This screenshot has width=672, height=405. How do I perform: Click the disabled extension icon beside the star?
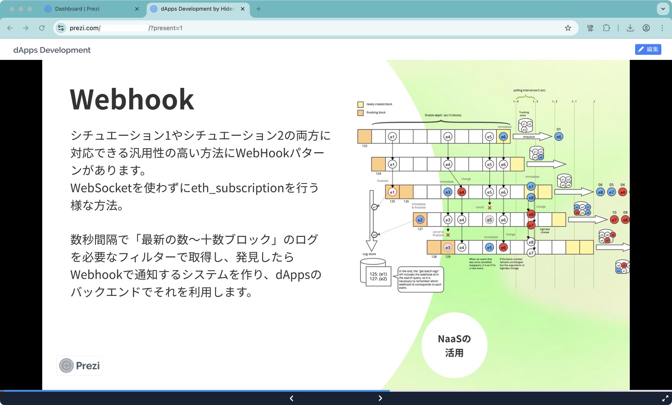tap(590, 28)
